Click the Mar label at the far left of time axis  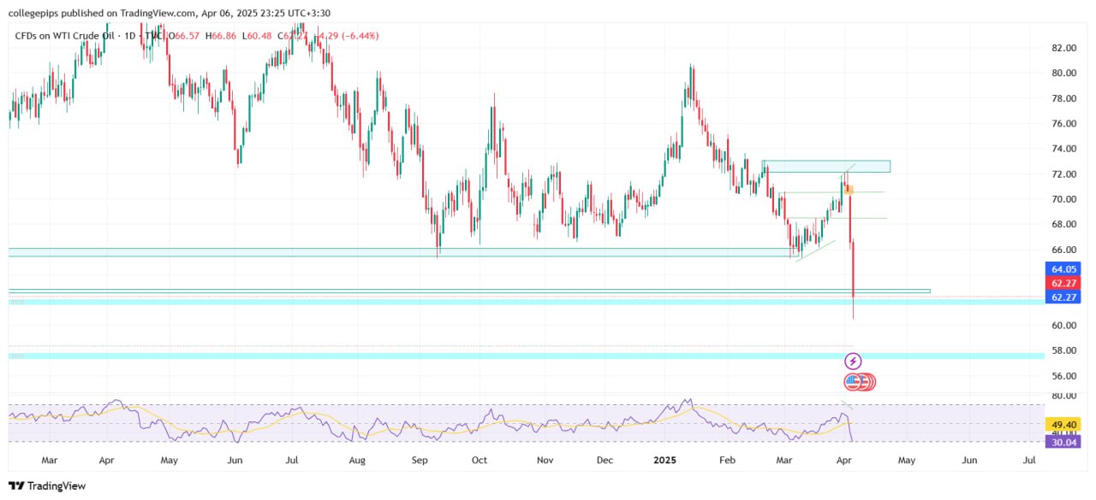50,460
